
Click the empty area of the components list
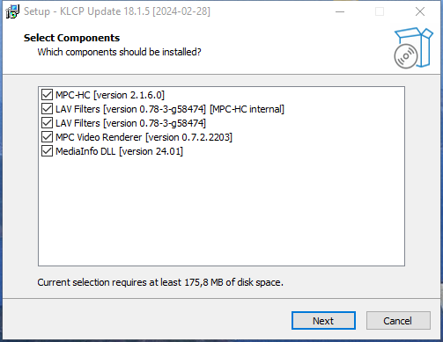[221, 211]
